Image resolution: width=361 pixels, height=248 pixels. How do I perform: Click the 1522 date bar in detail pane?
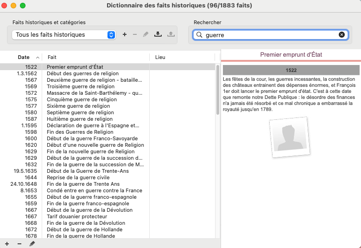click(x=291, y=70)
